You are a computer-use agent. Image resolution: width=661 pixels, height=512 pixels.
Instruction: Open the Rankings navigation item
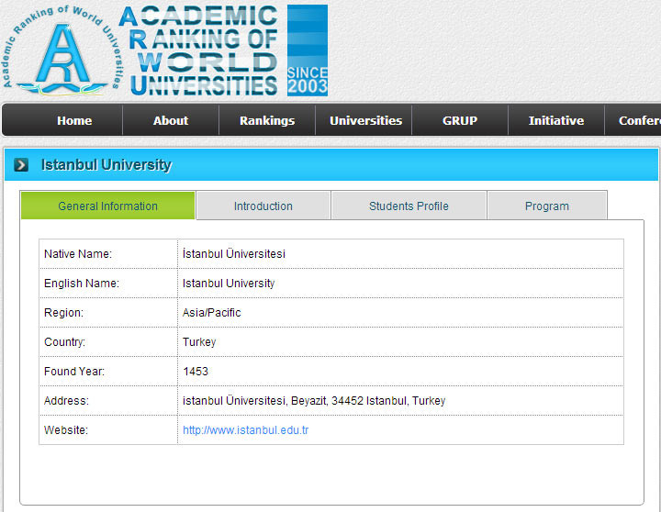tap(267, 120)
